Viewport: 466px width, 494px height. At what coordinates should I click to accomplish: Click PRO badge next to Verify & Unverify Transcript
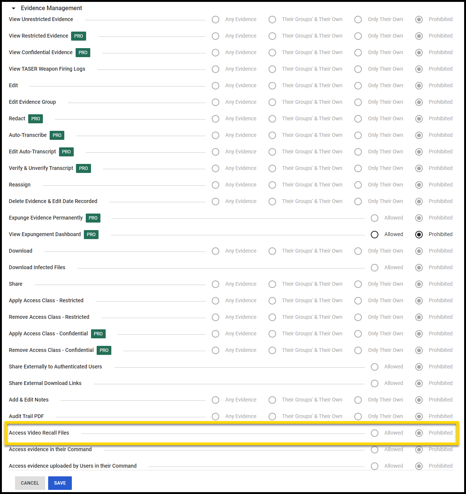click(x=83, y=168)
